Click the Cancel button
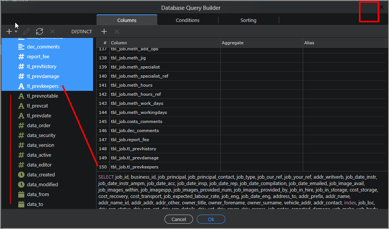The width and height of the screenshot is (389, 229). coord(179,220)
